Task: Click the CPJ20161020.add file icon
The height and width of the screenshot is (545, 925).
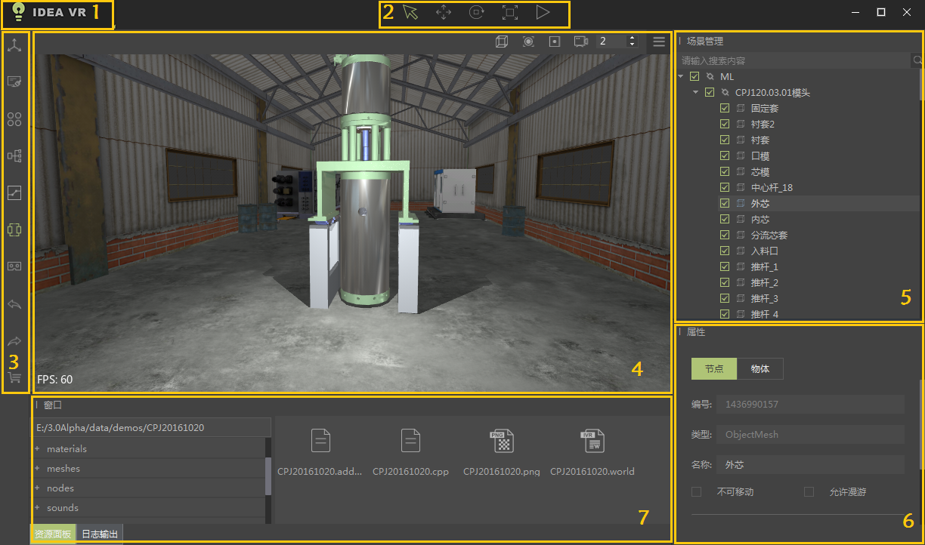Action: pos(321,439)
